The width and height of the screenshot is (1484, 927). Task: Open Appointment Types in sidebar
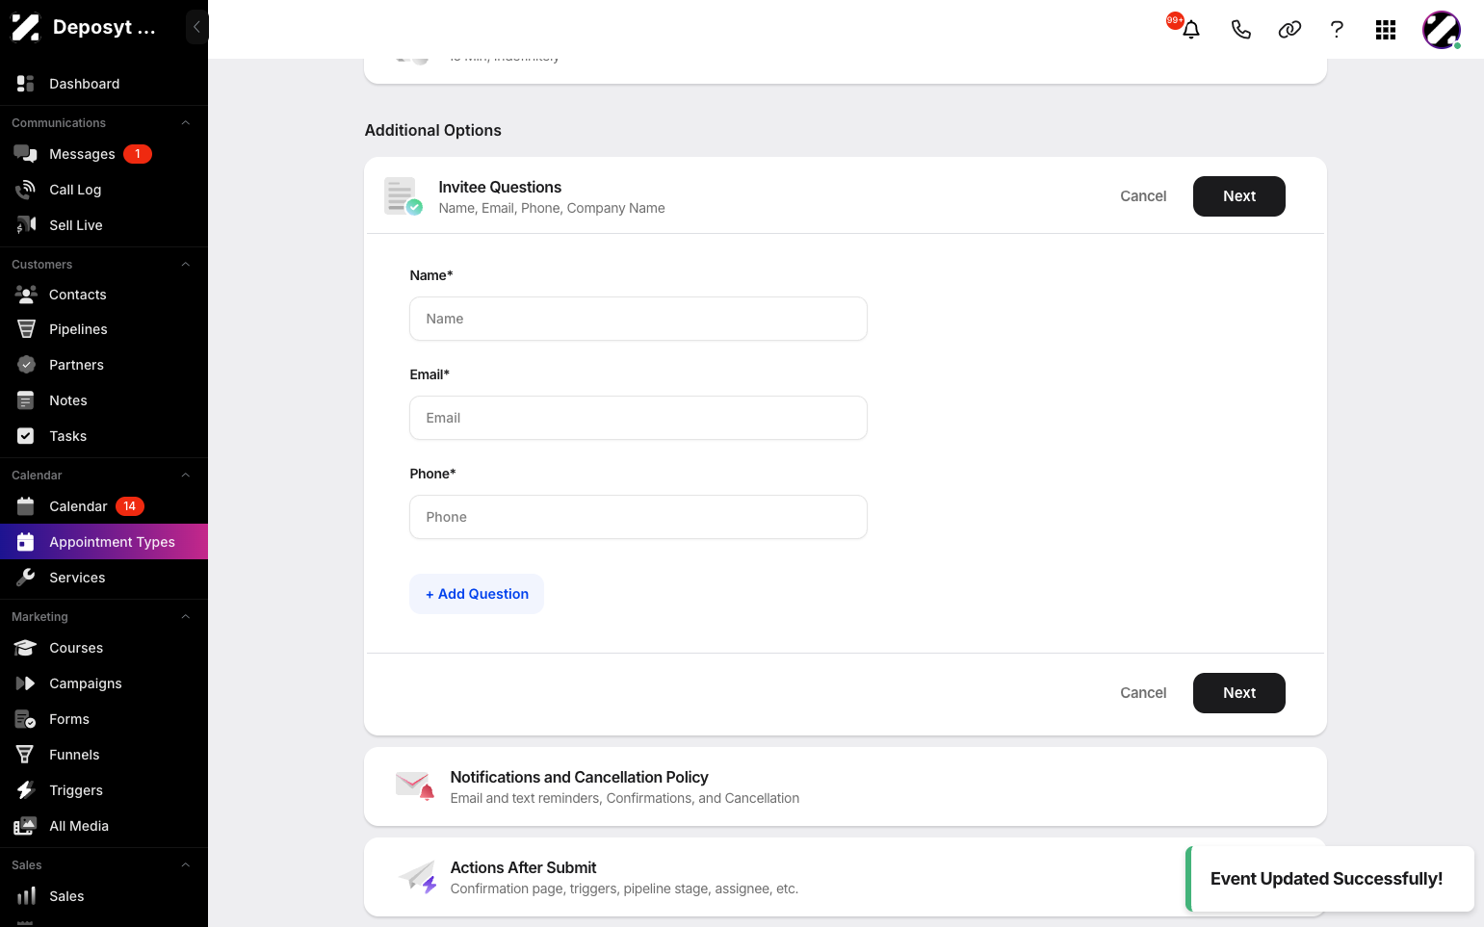(104, 542)
